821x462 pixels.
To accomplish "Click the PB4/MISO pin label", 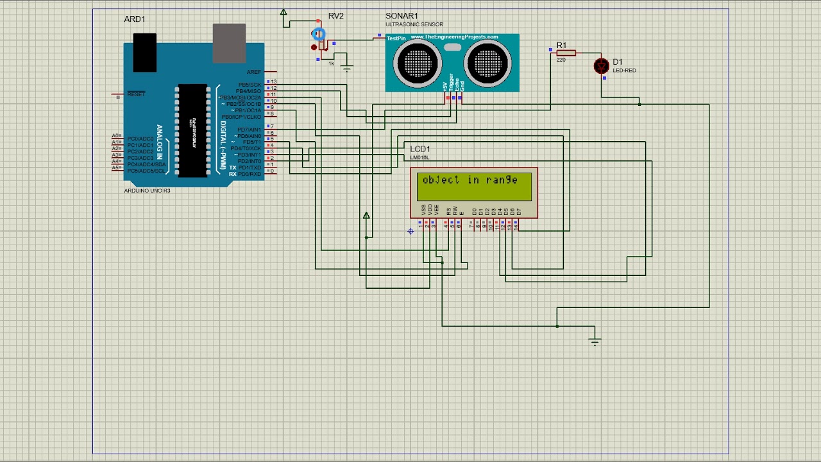I will pos(249,91).
